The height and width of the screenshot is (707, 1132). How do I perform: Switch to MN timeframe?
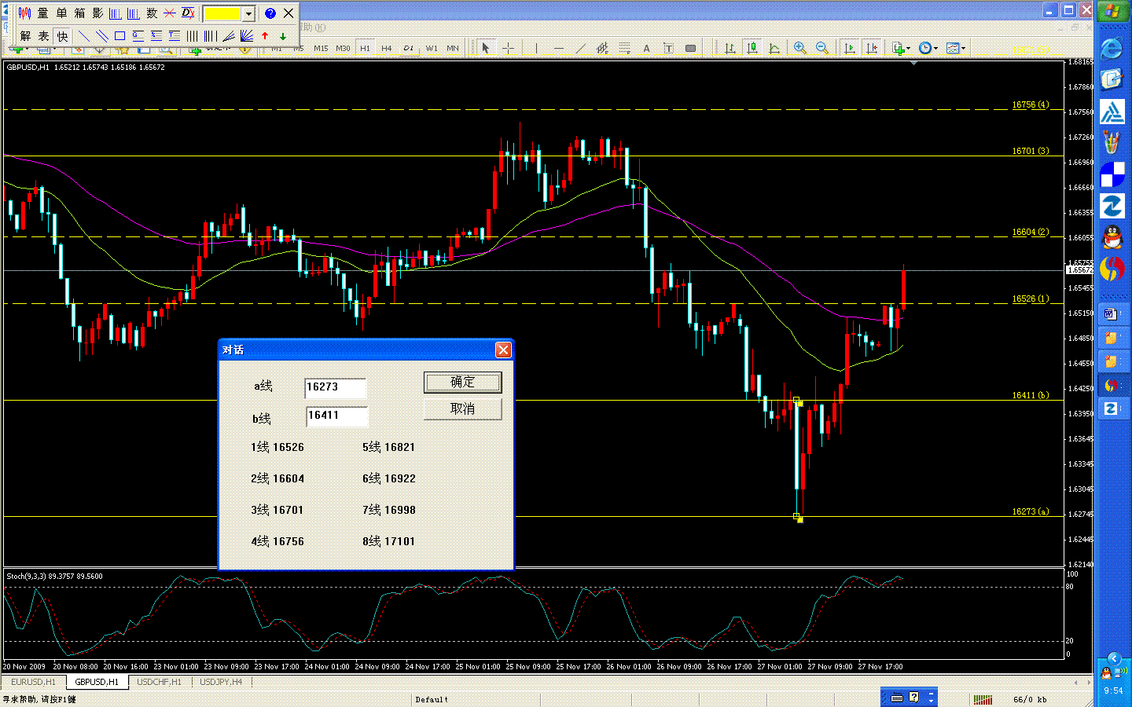(x=453, y=49)
